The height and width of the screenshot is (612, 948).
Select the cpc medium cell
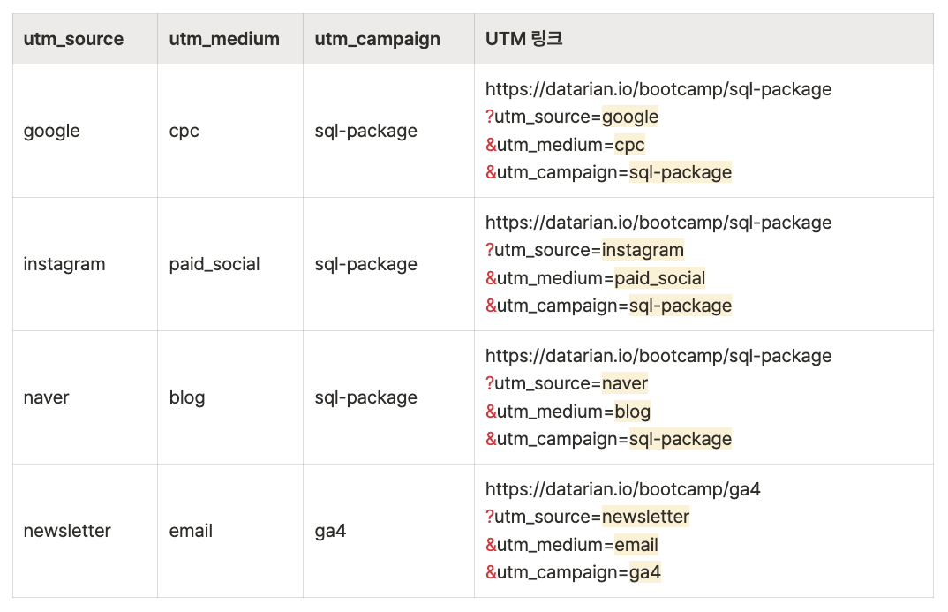point(184,131)
